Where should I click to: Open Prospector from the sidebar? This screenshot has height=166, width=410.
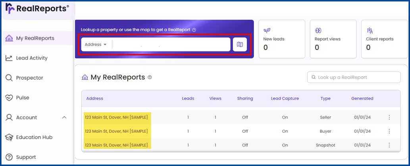click(x=29, y=78)
